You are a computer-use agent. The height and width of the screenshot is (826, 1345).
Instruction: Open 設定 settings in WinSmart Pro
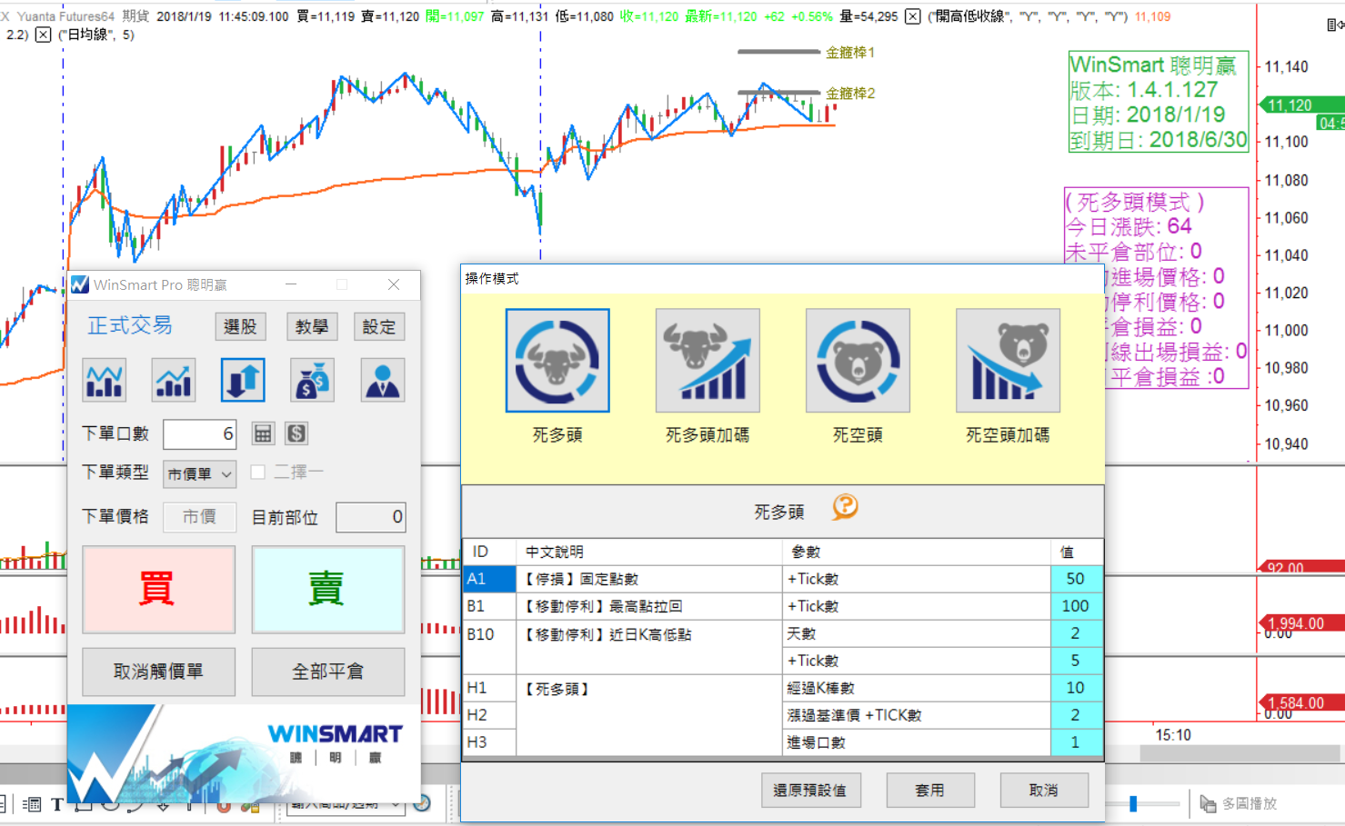coord(379,327)
